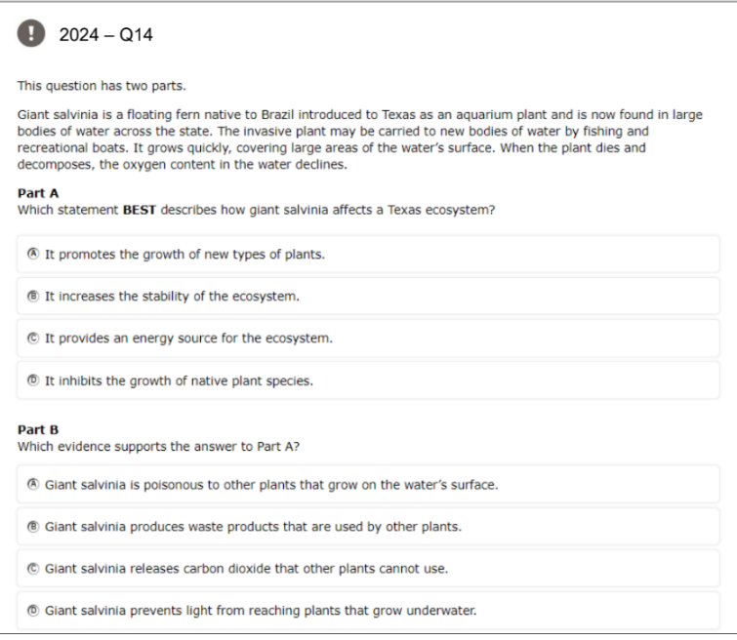Click the Part B heading
The image size is (737, 640).
point(38,429)
